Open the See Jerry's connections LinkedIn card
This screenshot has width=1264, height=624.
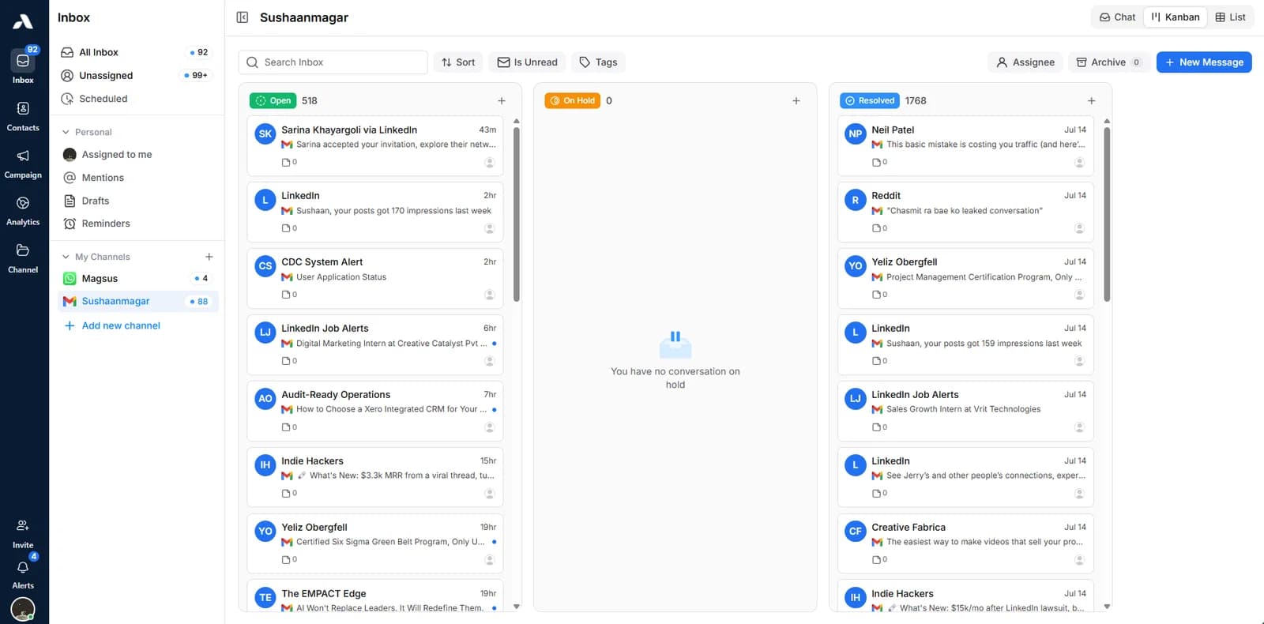965,478
